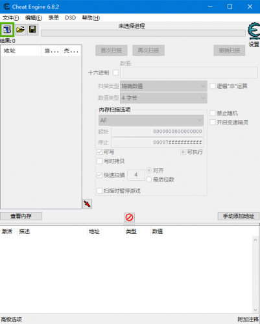Enable the 写时拷贝 checkbox
The height and width of the screenshot is (324, 260).
click(x=99, y=161)
